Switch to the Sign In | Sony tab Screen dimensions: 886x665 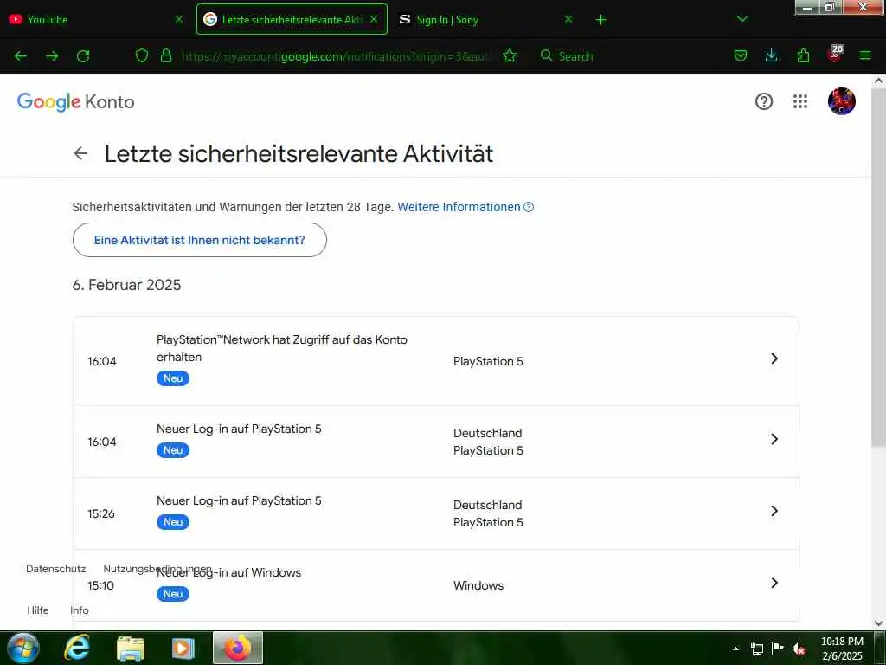tap(486, 19)
